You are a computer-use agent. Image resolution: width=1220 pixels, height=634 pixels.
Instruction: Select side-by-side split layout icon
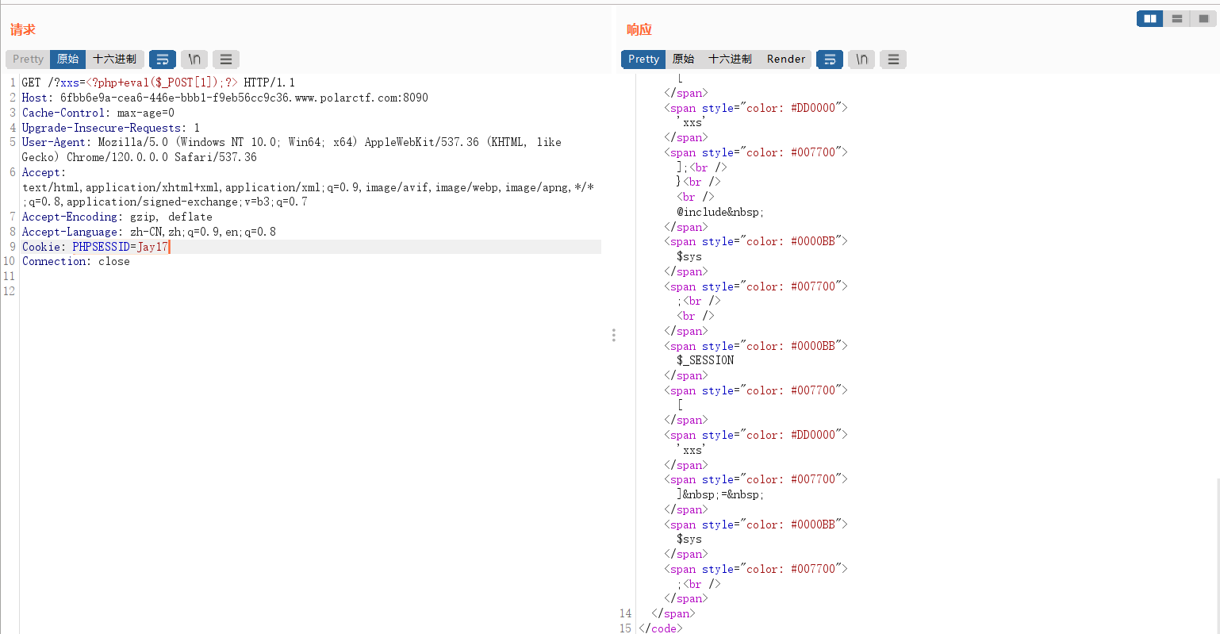click(x=1149, y=18)
